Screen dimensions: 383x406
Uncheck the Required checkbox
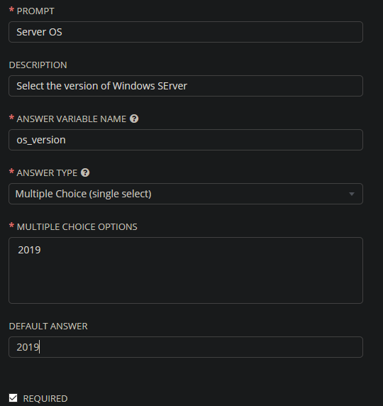tap(13, 398)
